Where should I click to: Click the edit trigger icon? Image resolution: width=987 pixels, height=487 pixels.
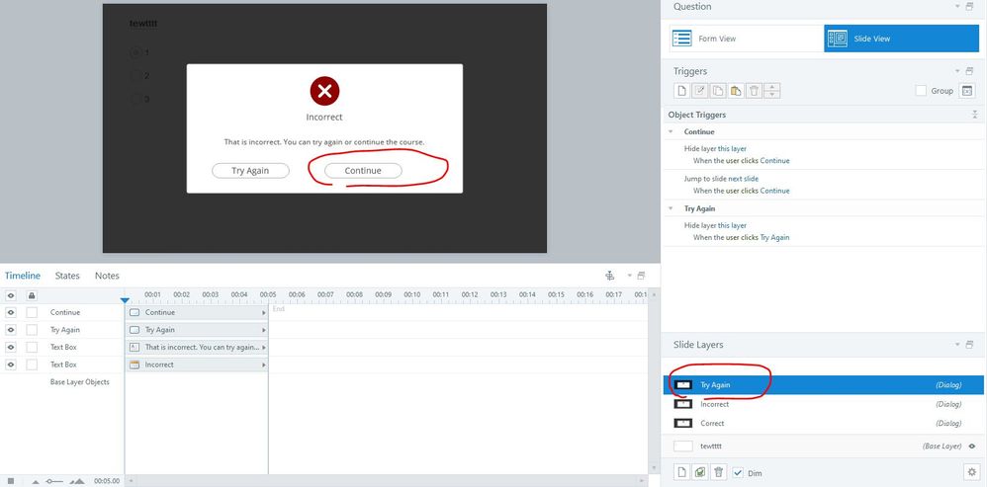pyautogui.click(x=700, y=91)
